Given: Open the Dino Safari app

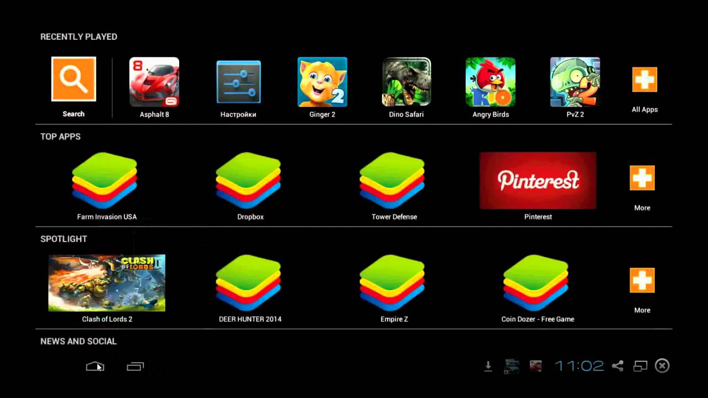Looking at the screenshot, I should pyautogui.click(x=407, y=82).
